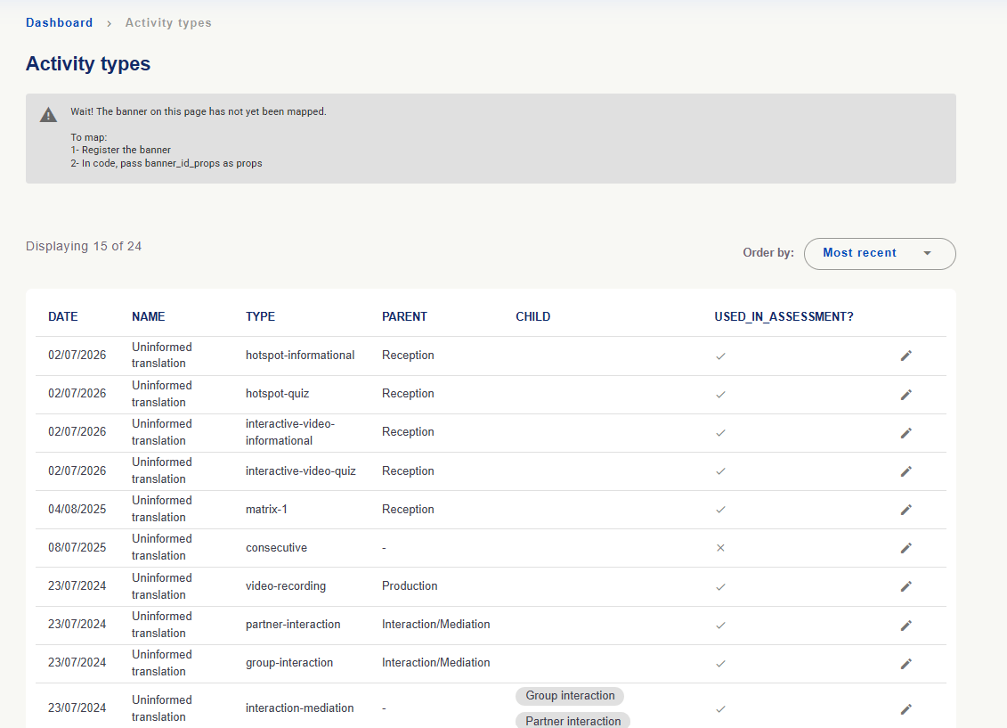The width and height of the screenshot is (1007, 728).
Task: Click the hotspot-quiz type cell
Action: (278, 394)
